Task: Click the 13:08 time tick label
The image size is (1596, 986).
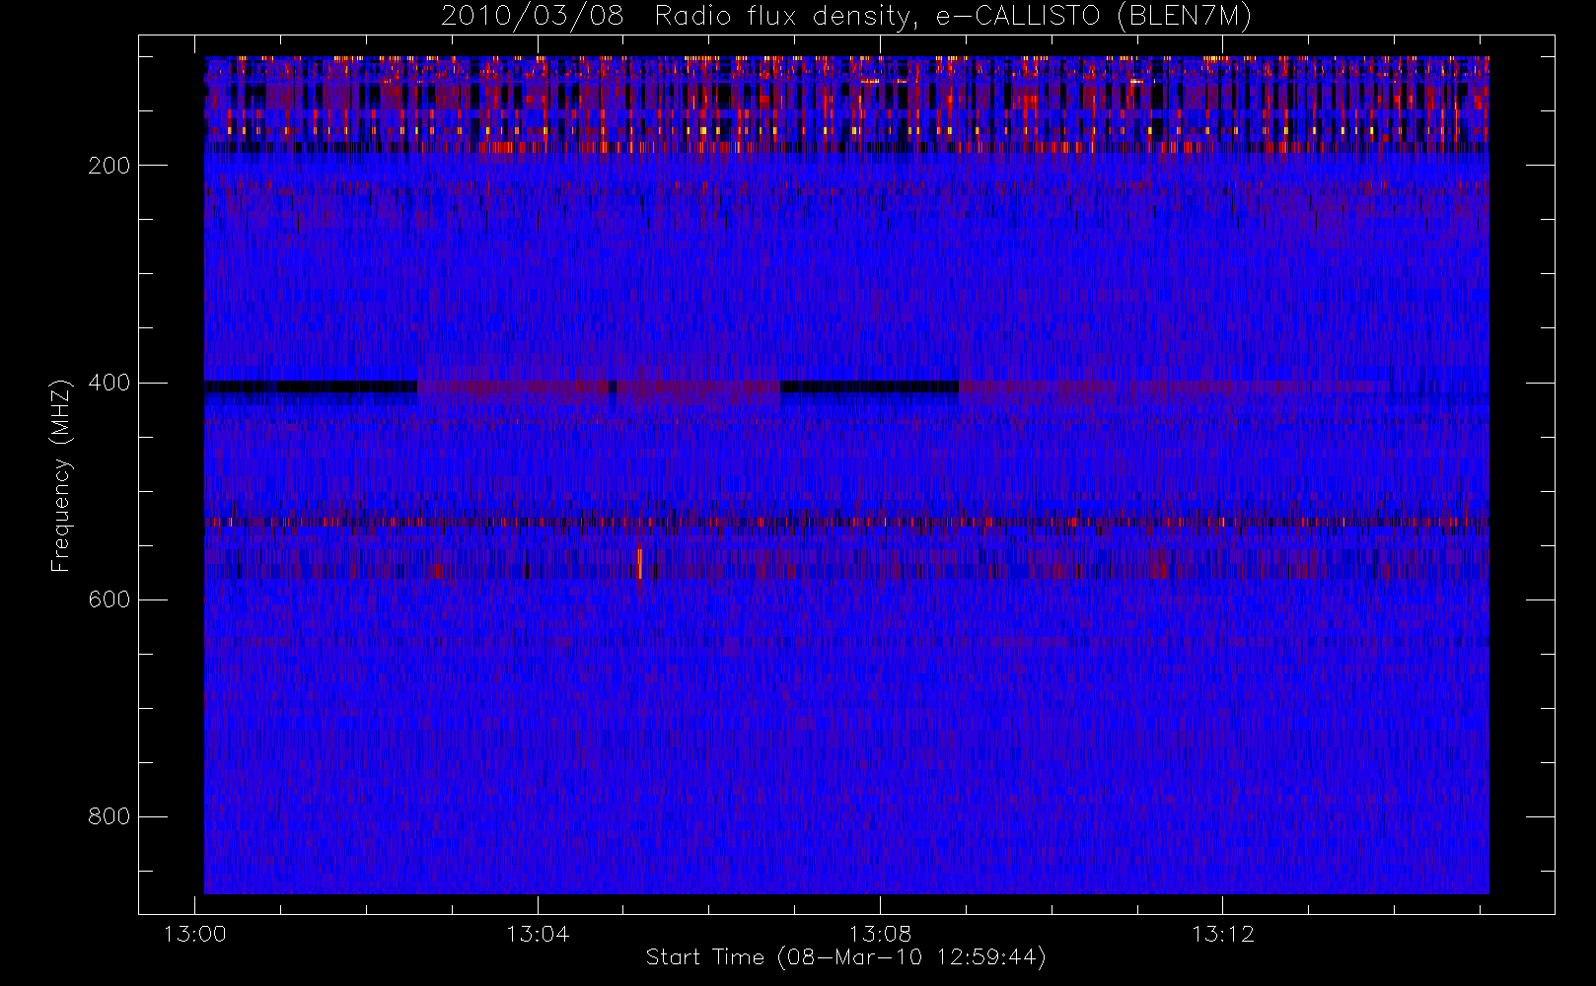Action: 880,934
